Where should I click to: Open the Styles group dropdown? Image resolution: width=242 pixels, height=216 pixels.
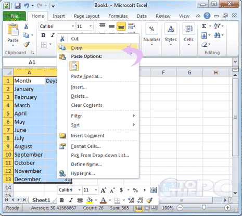(x=171, y=45)
